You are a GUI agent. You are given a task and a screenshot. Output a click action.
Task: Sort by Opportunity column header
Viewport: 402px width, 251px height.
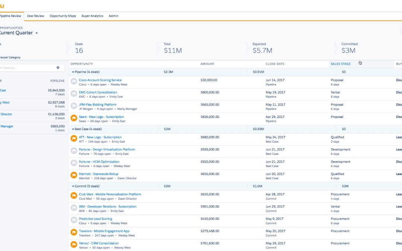(82, 64)
